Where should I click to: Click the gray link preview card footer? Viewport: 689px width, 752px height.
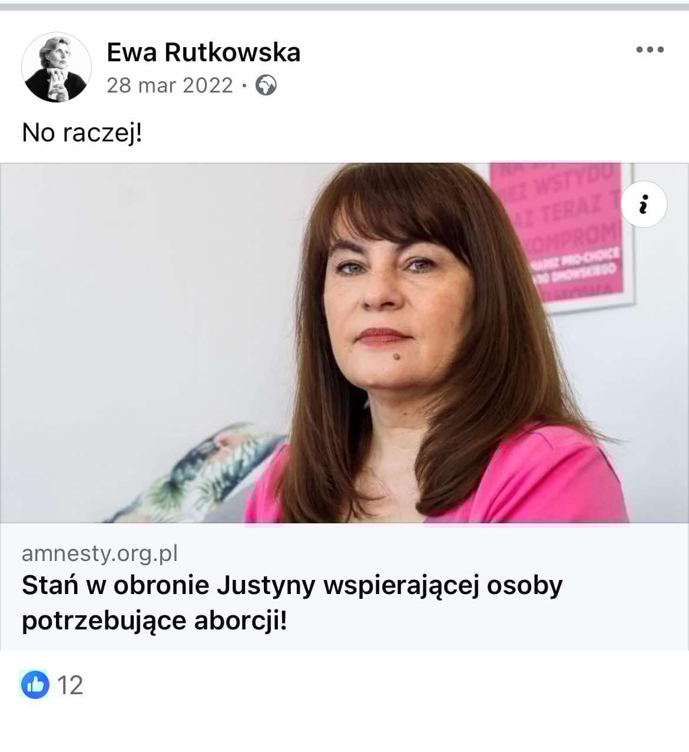344,586
